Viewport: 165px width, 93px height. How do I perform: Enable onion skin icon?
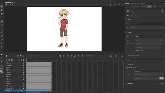[68, 56]
